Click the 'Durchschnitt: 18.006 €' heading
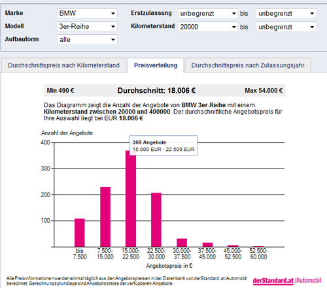This screenshot has height=288, width=327. (156, 91)
